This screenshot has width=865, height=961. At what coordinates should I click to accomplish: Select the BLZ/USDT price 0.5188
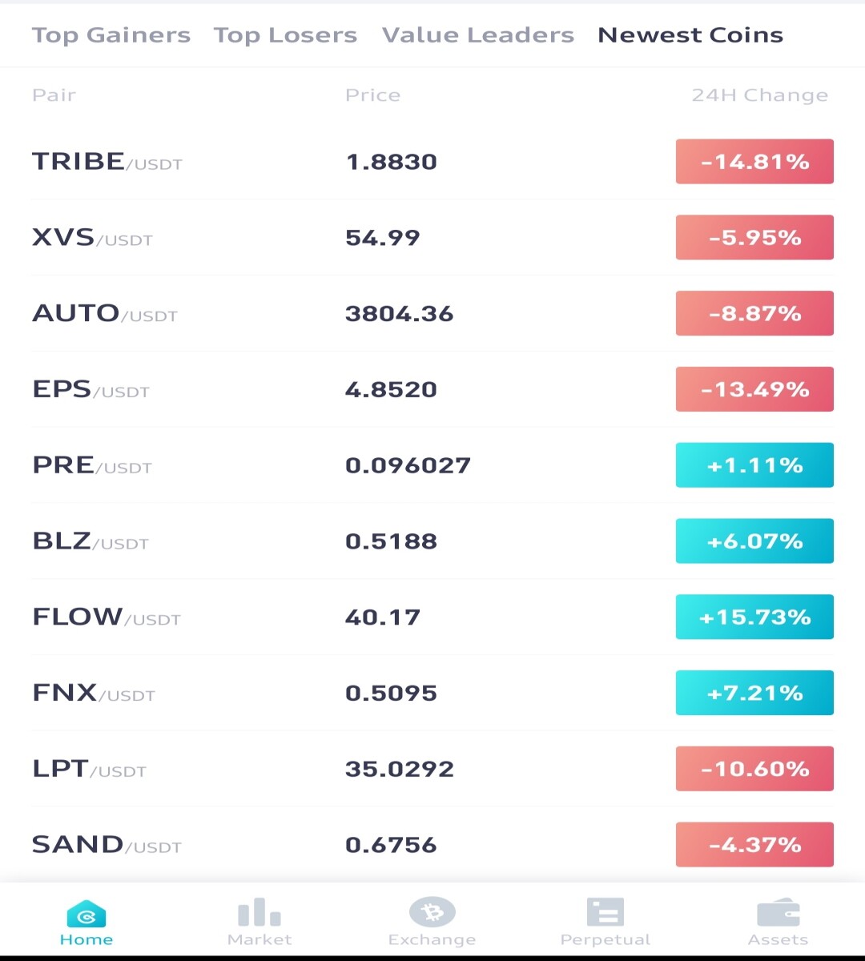click(391, 541)
